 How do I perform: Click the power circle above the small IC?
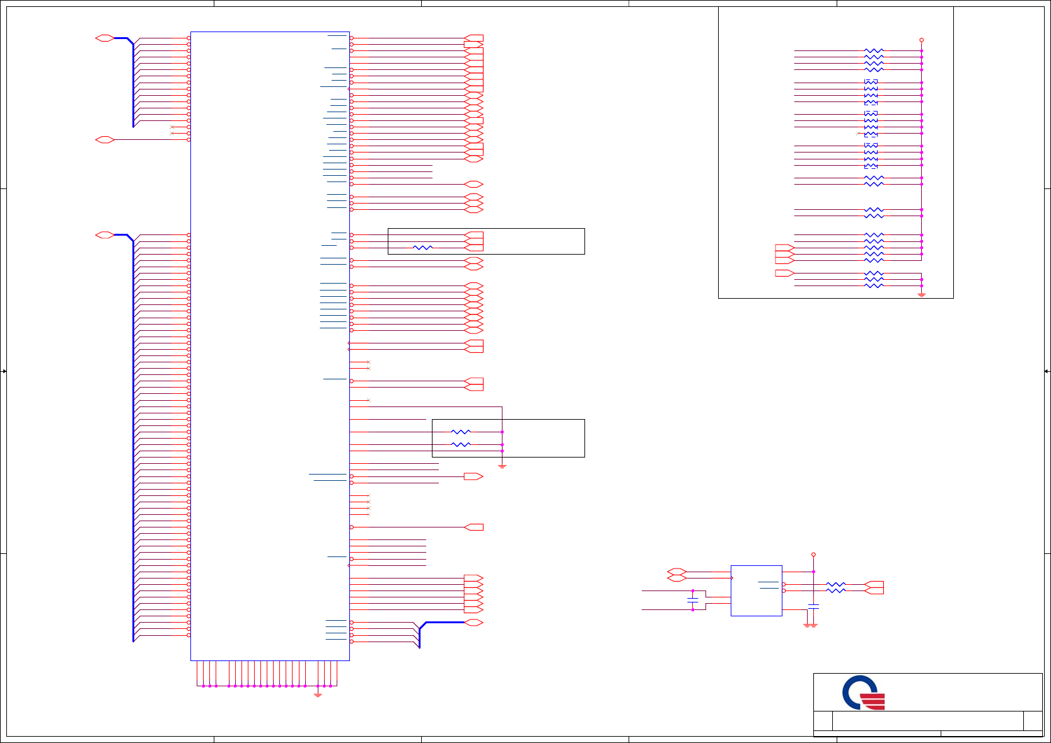point(813,555)
